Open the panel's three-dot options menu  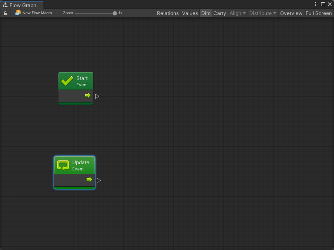pyautogui.click(x=316, y=4)
